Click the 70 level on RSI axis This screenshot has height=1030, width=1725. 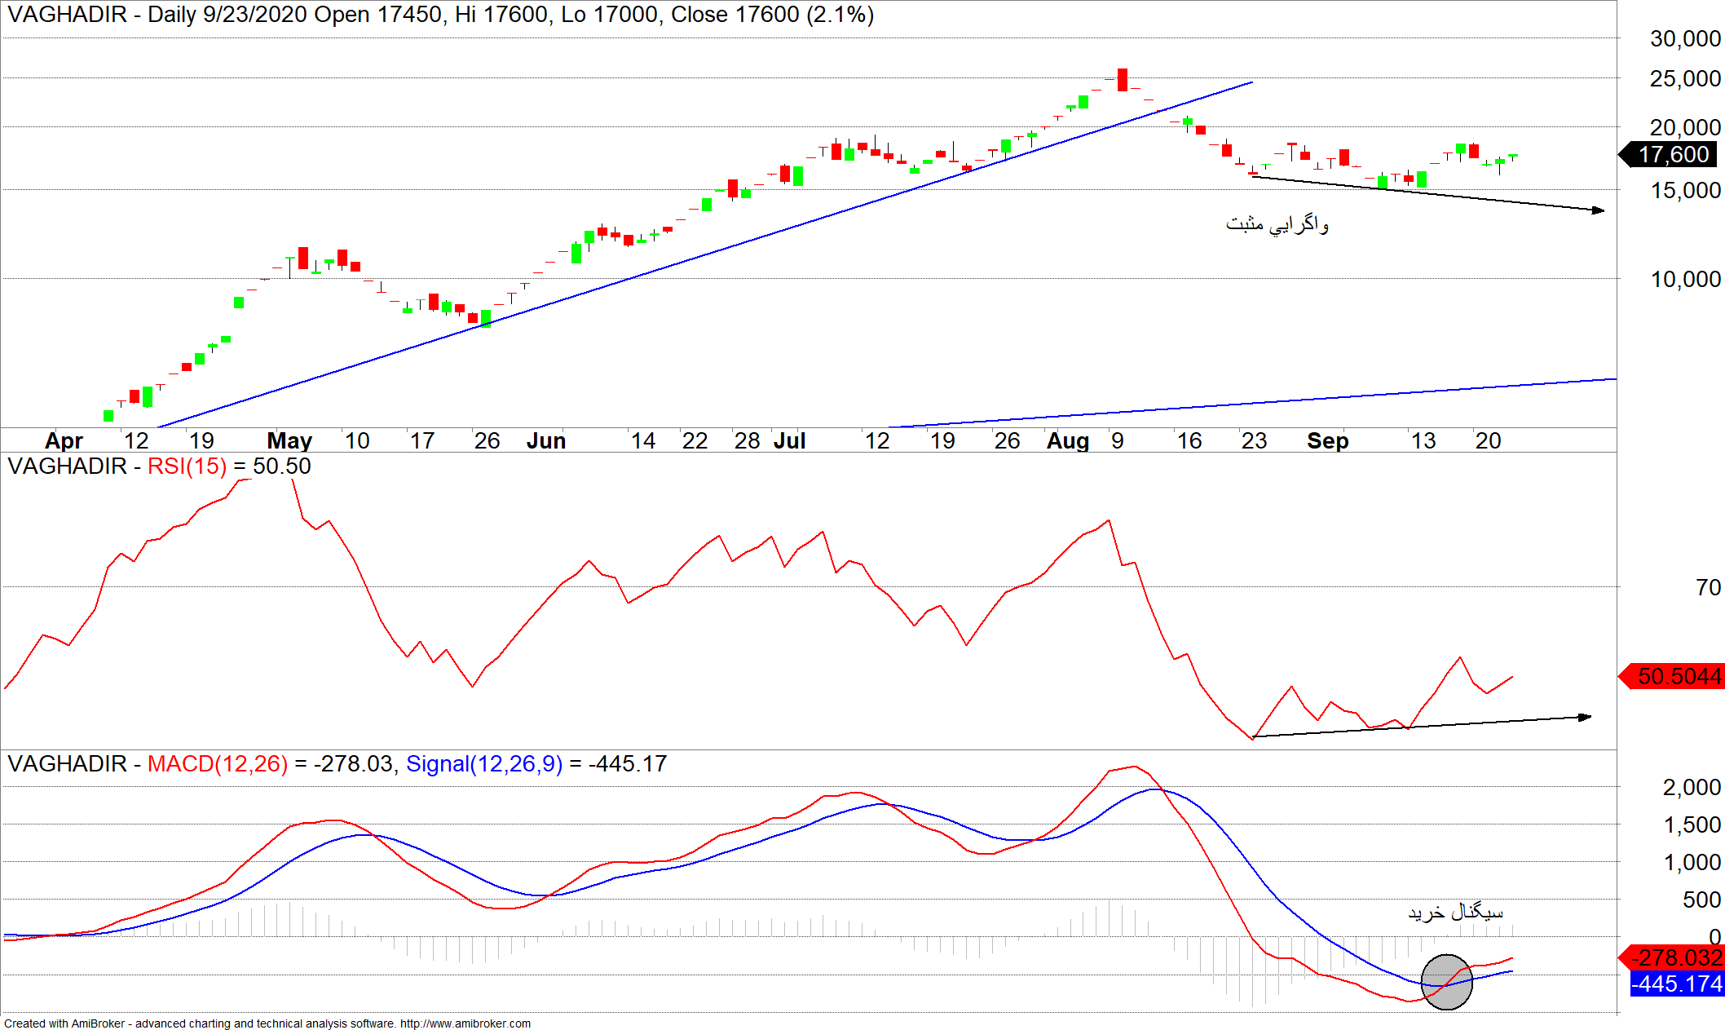(1708, 587)
